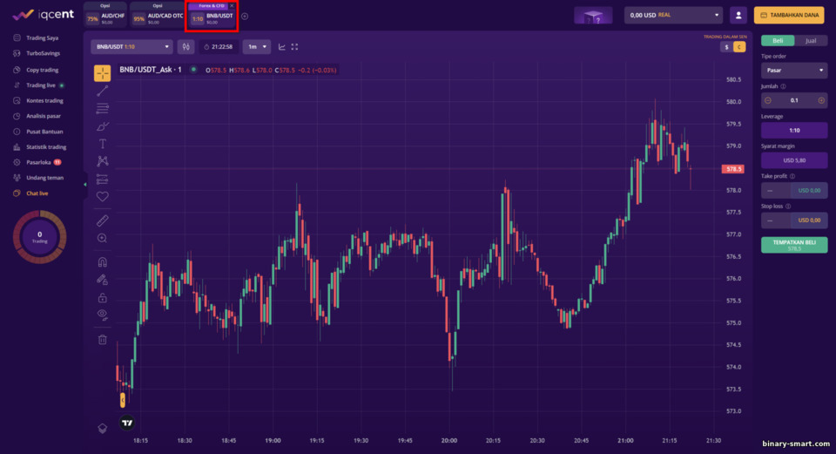Viewport: 836px width, 454px height.
Task: Switch trading unit to dollars
Action: [726, 47]
